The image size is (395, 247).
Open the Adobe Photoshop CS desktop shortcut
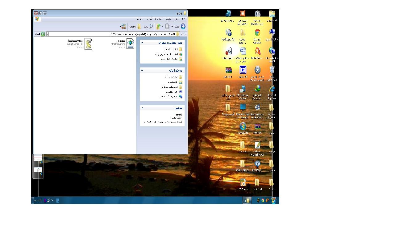(x=257, y=145)
